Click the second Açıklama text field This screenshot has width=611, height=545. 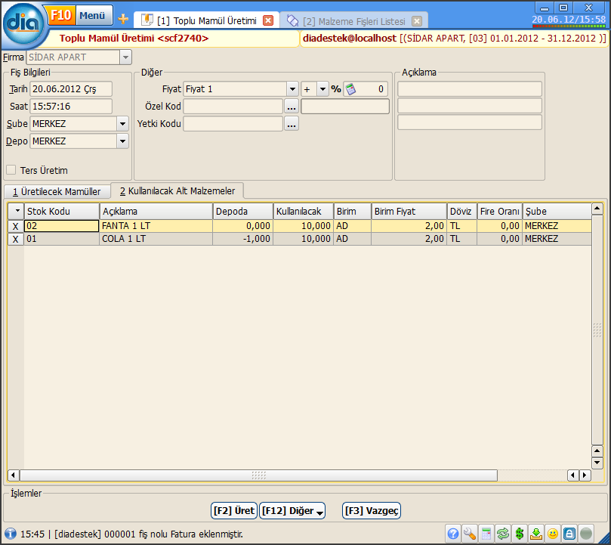point(470,106)
